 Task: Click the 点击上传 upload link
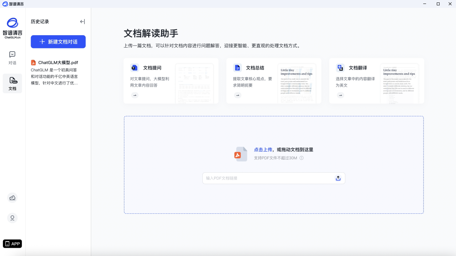[x=263, y=149]
